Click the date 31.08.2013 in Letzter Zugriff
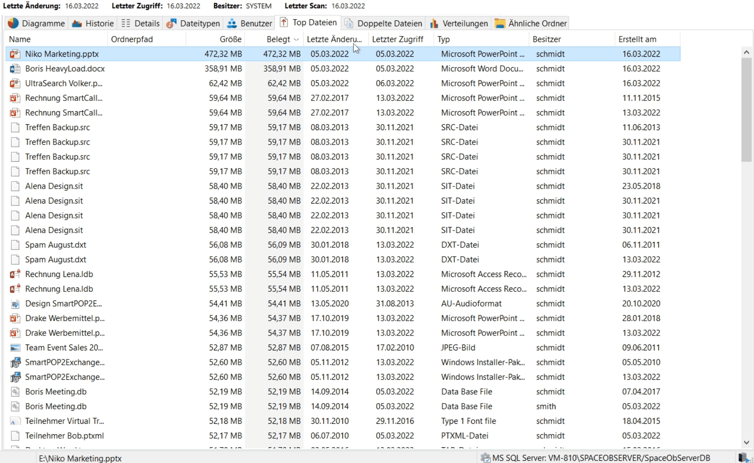 point(395,304)
